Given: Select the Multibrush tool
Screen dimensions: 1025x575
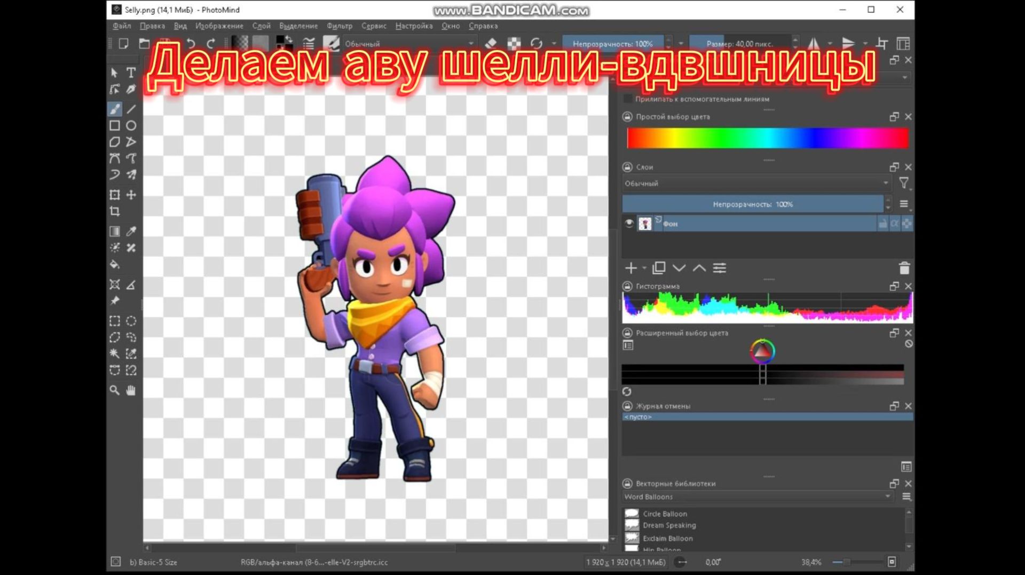Looking at the screenshot, I should click(131, 175).
